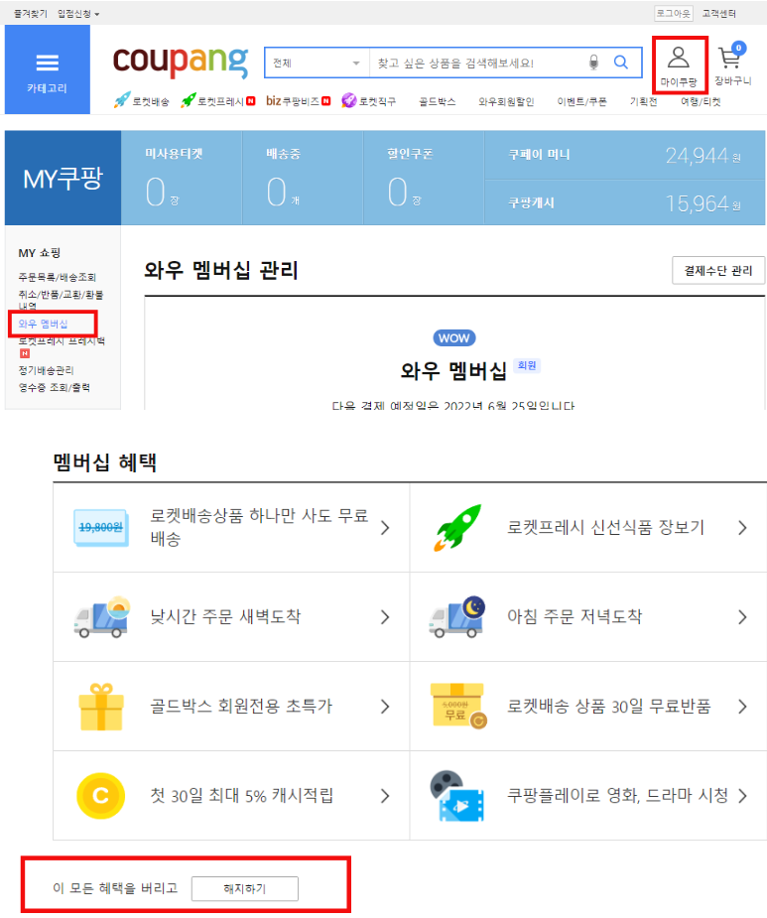Open the 쿠팡비즈 nav item

click(x=298, y=100)
